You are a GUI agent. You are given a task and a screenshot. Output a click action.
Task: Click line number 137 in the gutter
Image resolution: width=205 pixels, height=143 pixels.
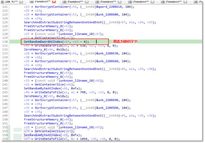pos(5,69)
